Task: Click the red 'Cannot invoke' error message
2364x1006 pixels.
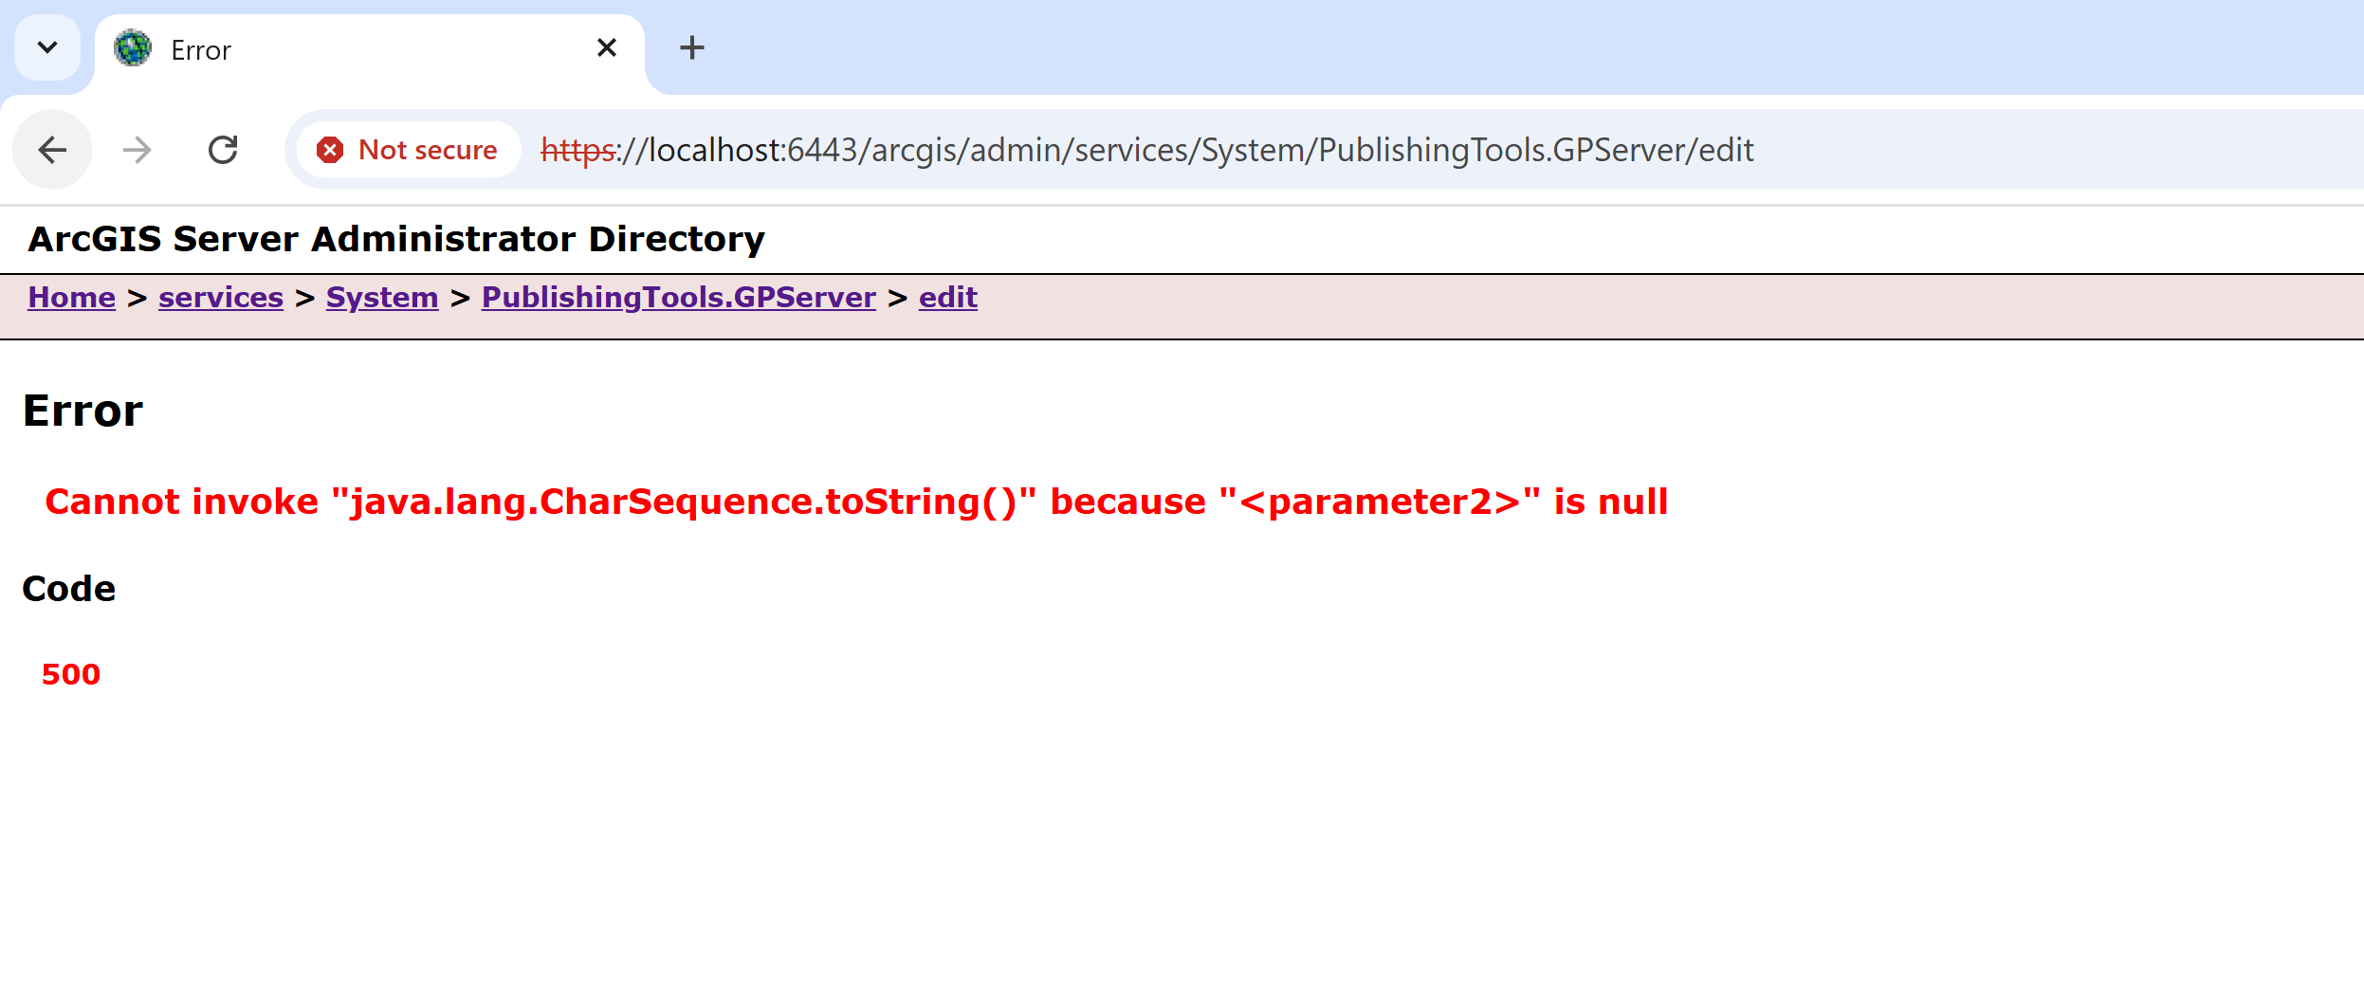Action: 856,502
